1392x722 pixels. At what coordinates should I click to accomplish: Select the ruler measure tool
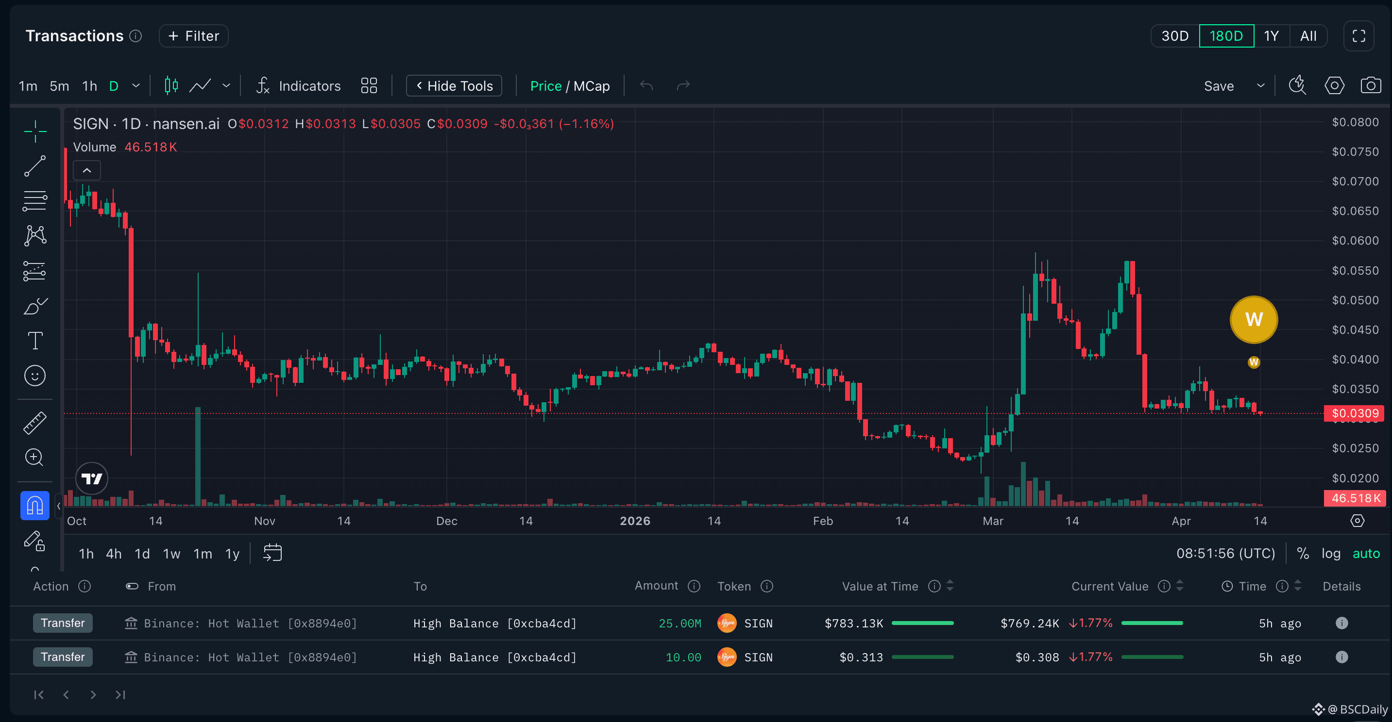34,423
